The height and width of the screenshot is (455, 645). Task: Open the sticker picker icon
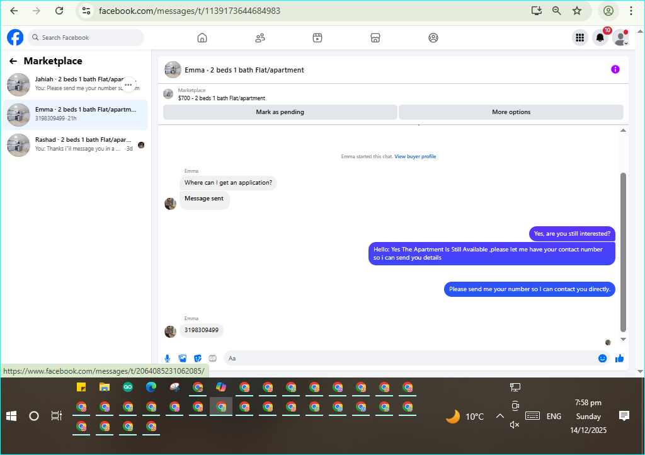[198, 359]
